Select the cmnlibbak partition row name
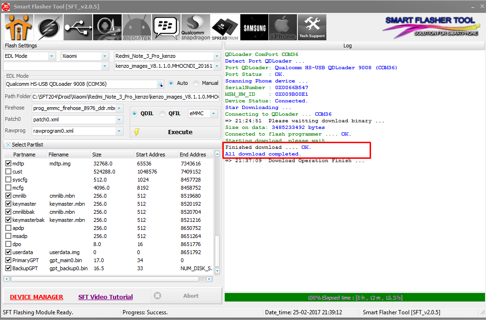The height and width of the screenshot is (320, 486). (24, 212)
